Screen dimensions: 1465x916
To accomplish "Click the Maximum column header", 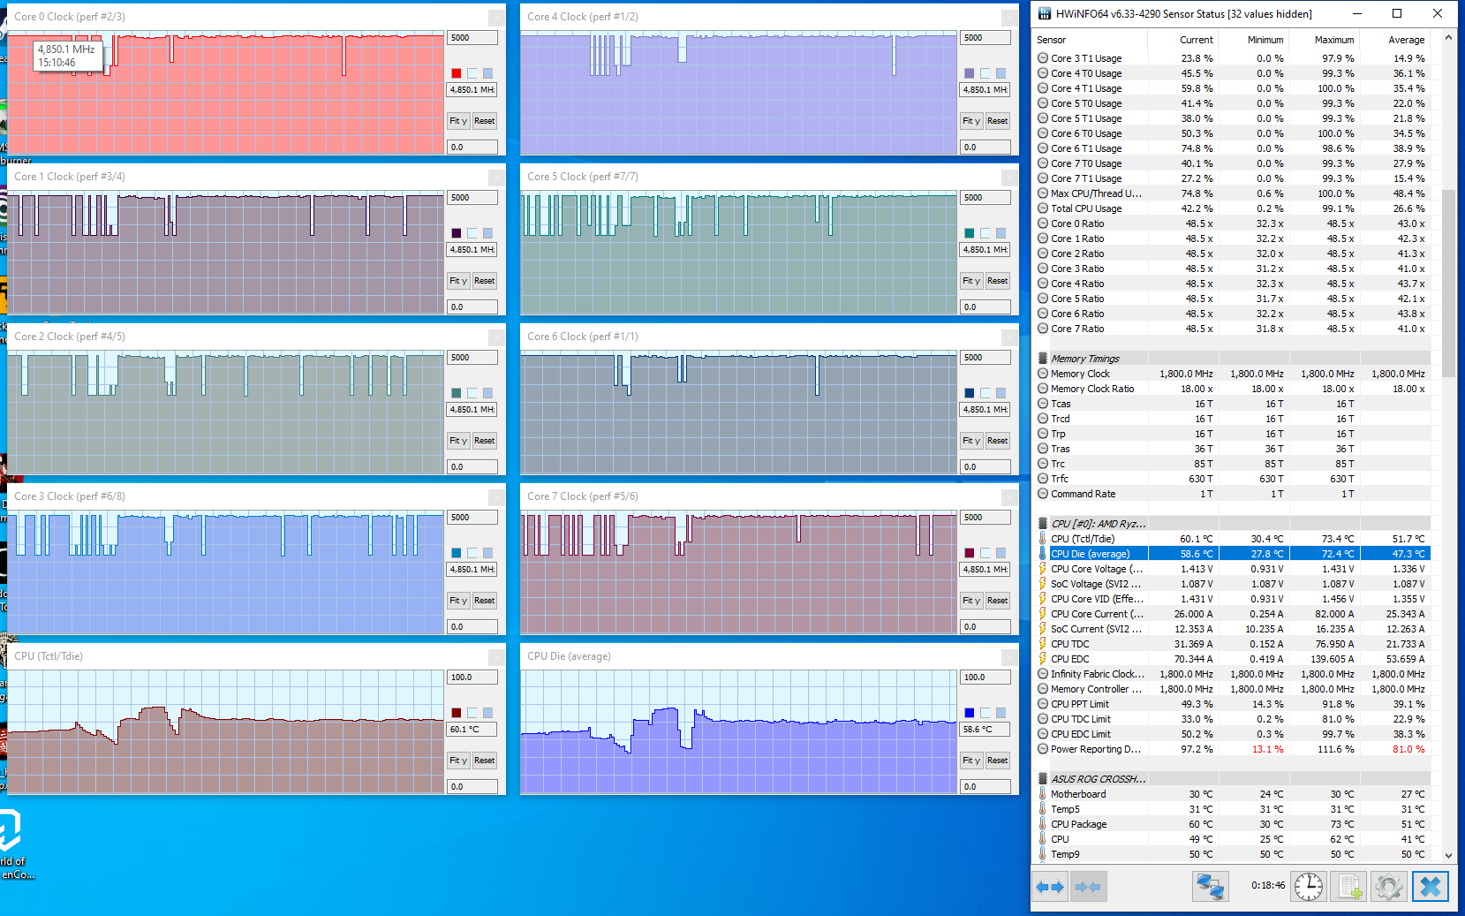I will [x=1333, y=40].
